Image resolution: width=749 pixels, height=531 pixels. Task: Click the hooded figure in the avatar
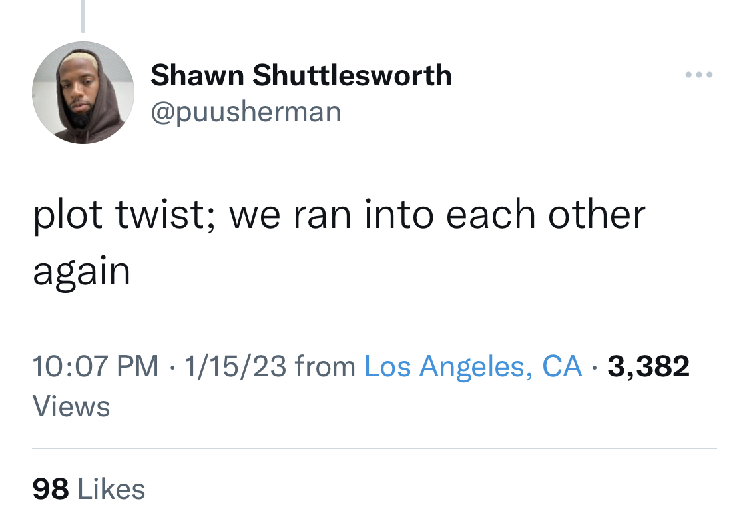pos(86,98)
